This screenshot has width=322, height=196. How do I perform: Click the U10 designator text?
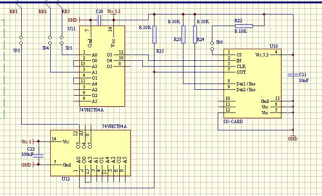(x=274, y=46)
